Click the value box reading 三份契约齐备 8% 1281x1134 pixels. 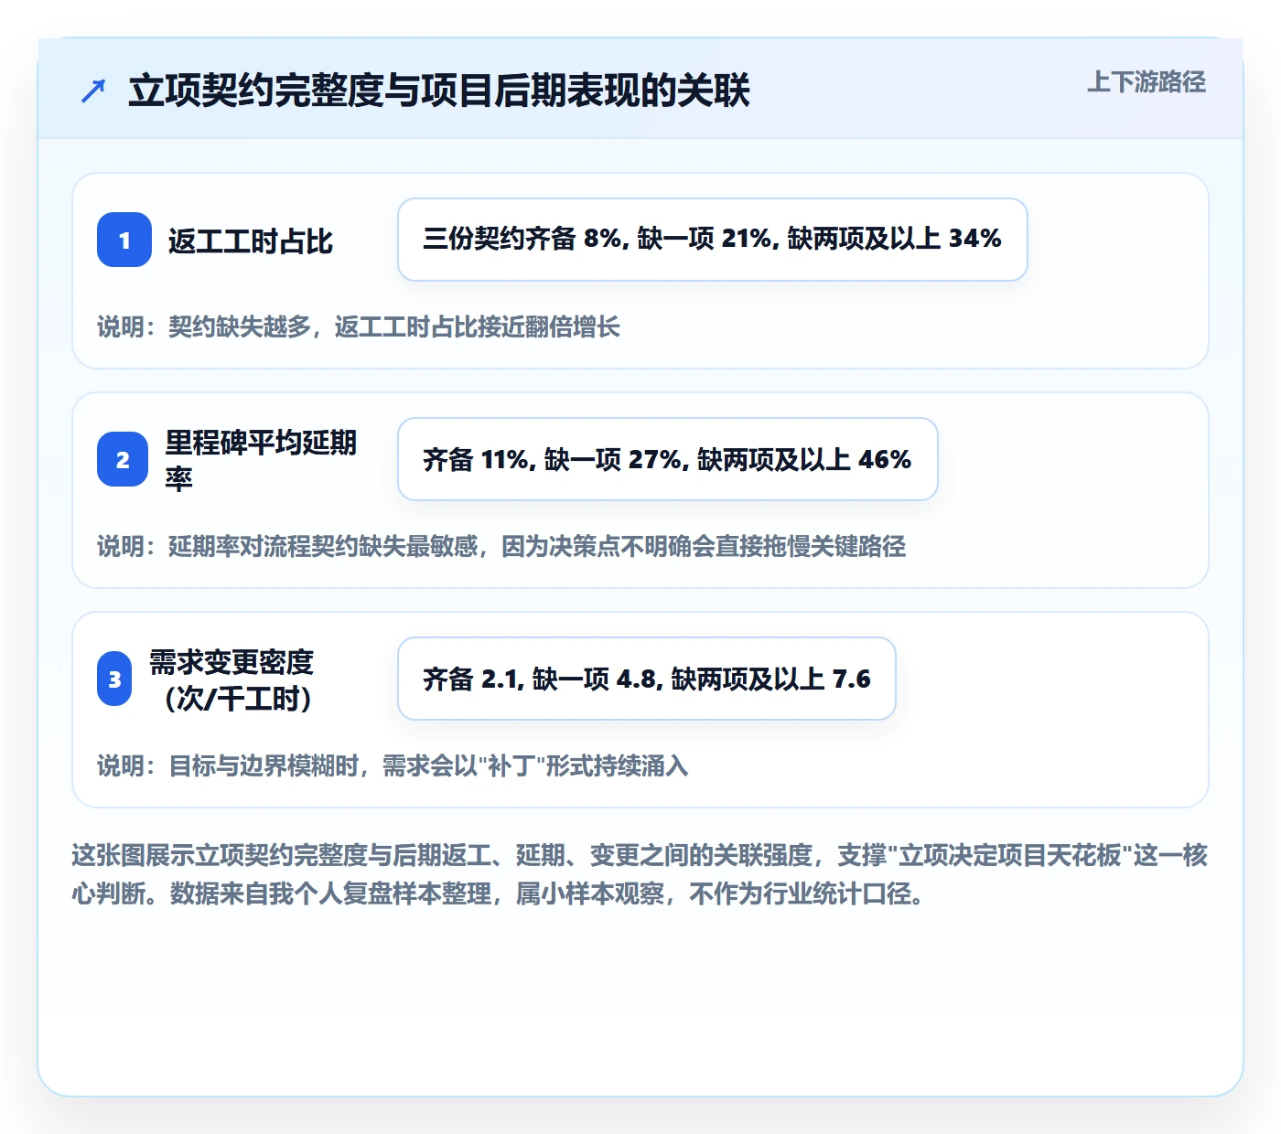pyautogui.click(x=713, y=240)
